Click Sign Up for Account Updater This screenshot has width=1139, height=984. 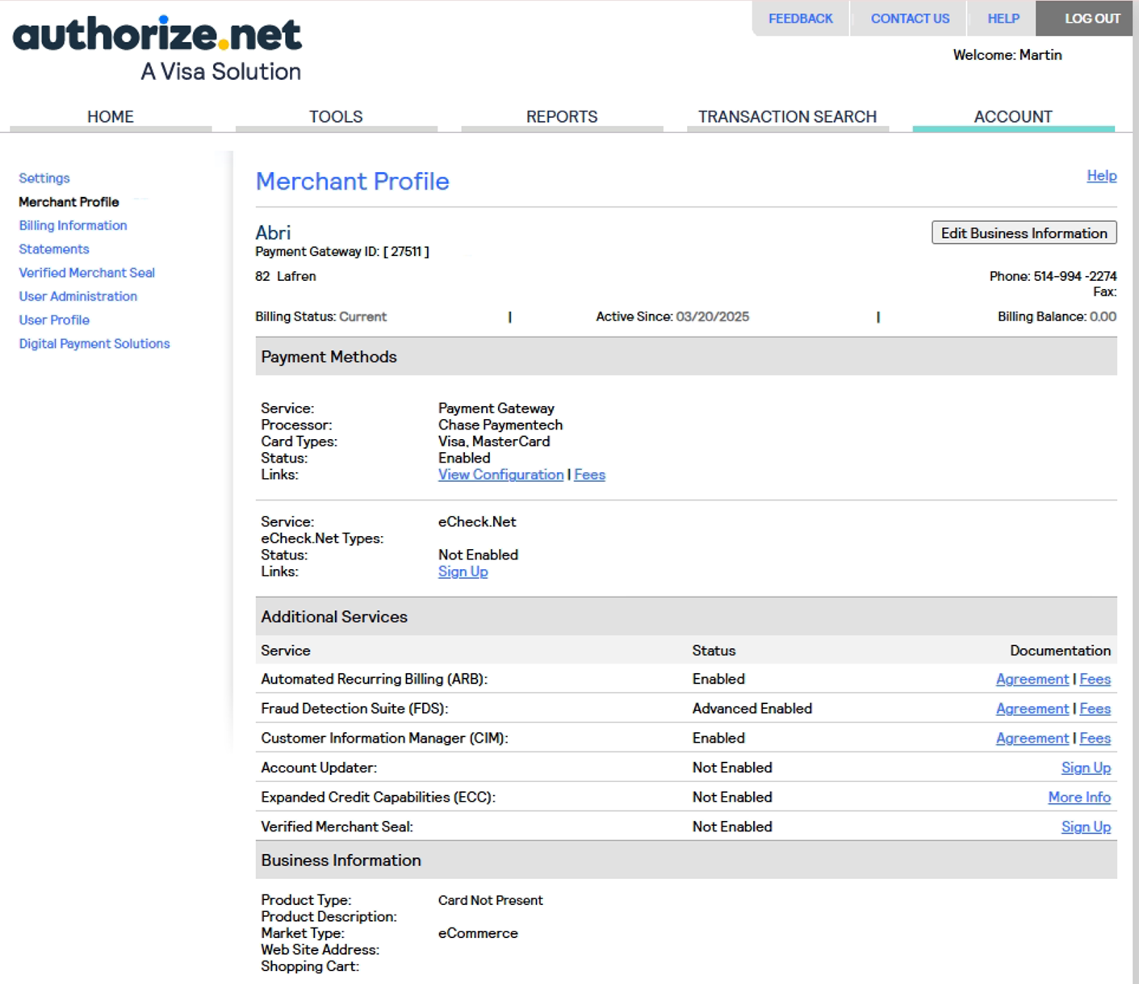1085,768
